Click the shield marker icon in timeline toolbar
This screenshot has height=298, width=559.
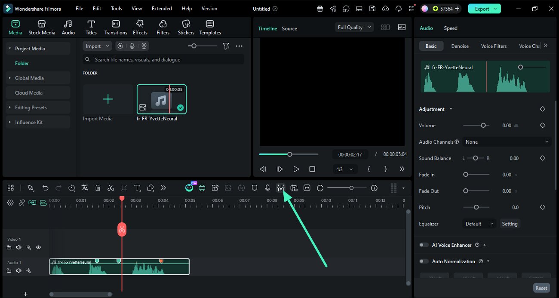(254, 188)
